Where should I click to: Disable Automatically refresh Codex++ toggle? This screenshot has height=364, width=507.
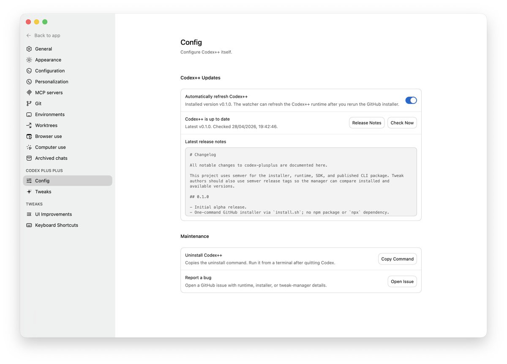411,100
